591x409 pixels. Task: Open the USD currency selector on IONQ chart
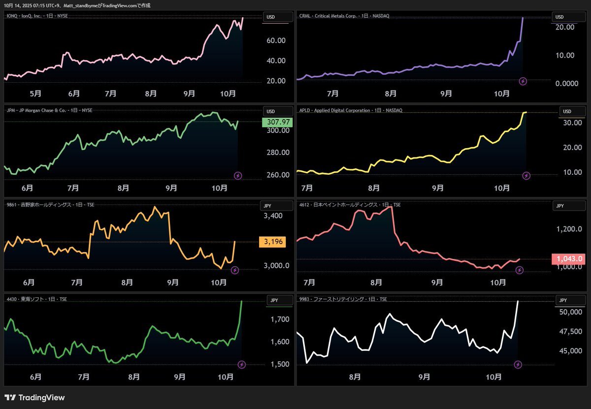tap(278, 17)
